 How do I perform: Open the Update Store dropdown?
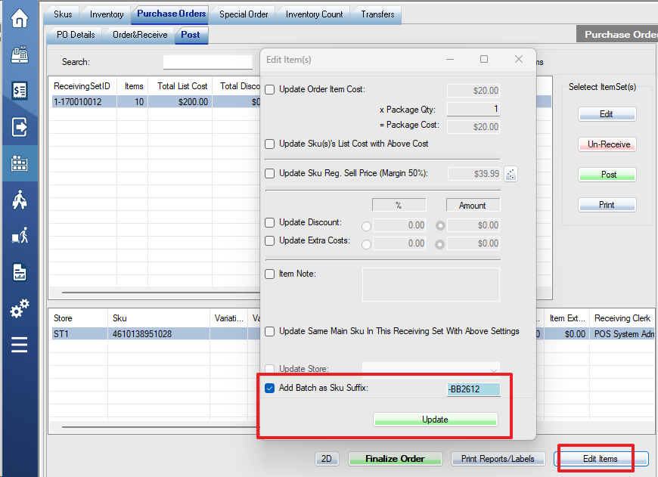click(430, 370)
